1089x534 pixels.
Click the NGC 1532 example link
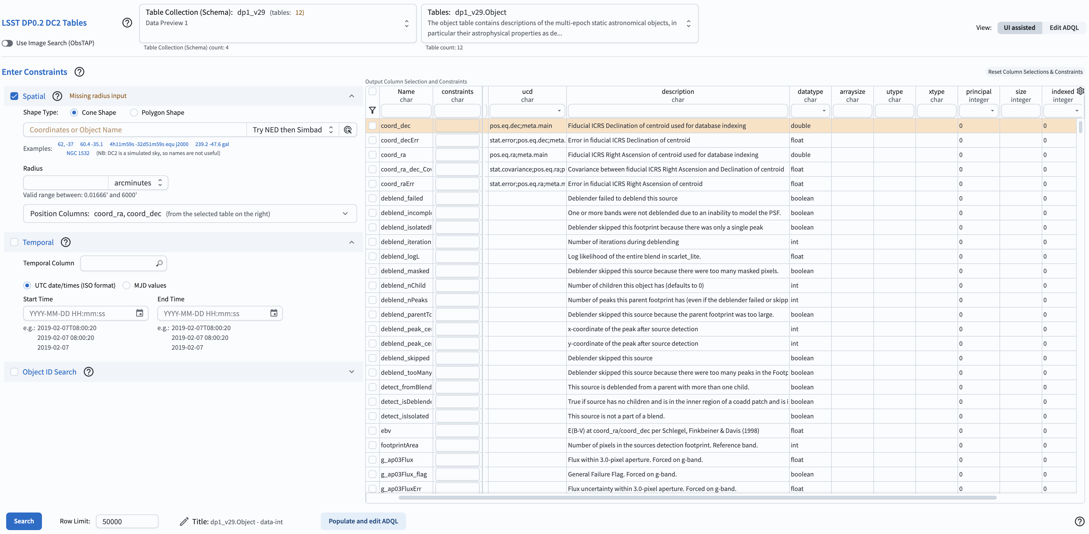[x=78, y=153]
